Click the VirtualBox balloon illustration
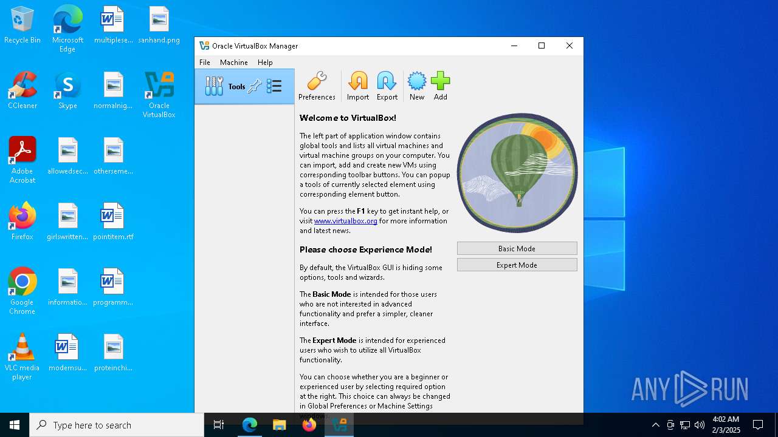This screenshot has height=437, width=778. pyautogui.click(x=517, y=173)
